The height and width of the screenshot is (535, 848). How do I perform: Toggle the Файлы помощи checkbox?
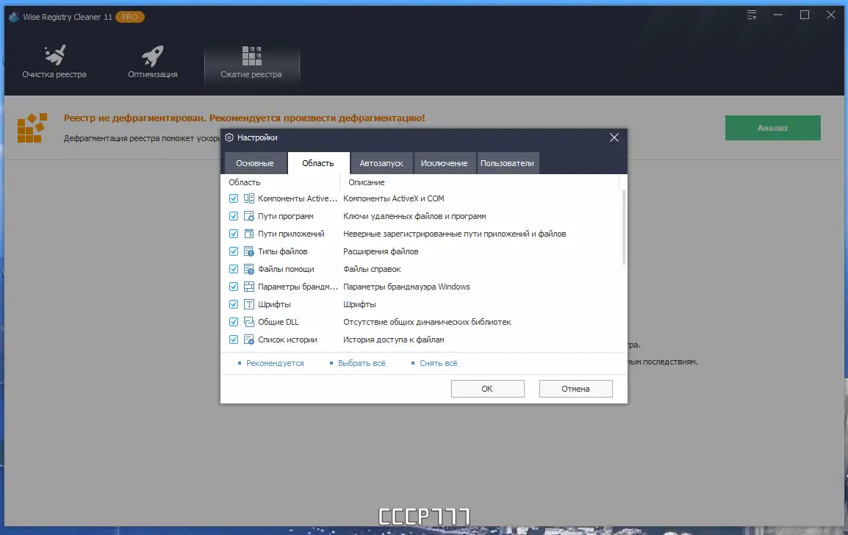pos(234,270)
